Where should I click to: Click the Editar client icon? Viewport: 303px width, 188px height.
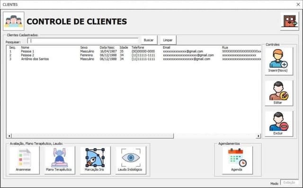279,93
